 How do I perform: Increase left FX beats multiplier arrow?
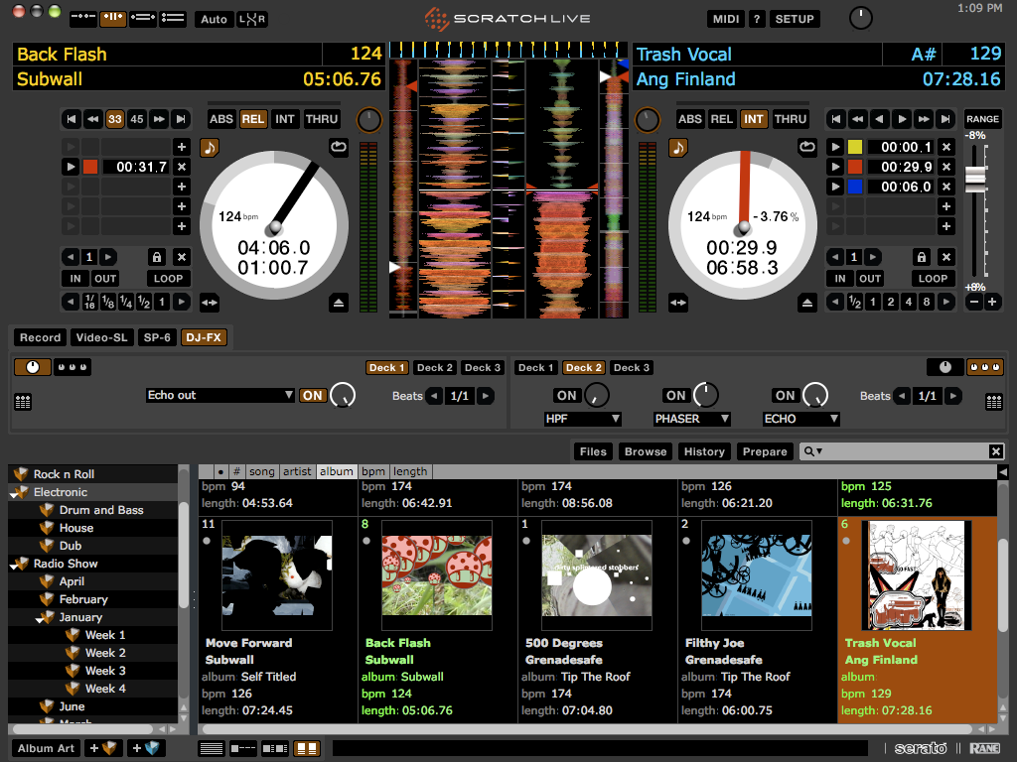(x=485, y=396)
